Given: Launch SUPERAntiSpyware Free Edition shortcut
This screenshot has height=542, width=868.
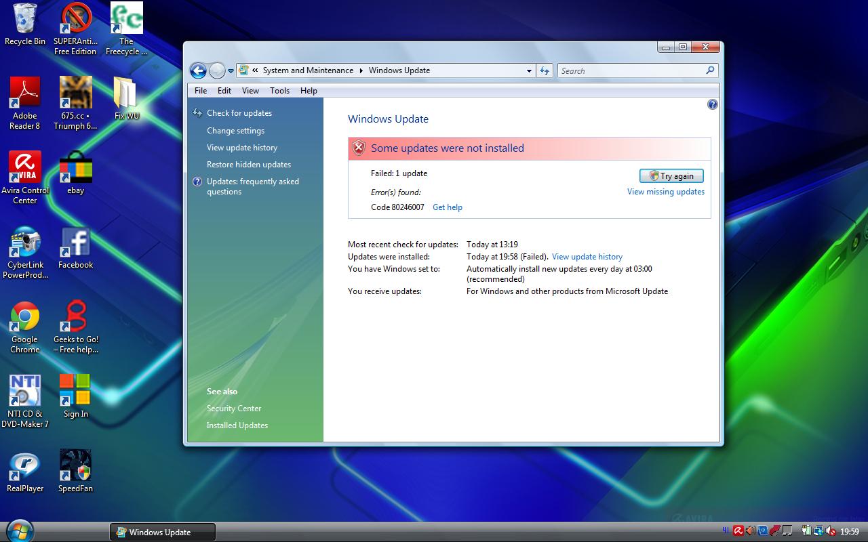Looking at the screenshot, I should (75, 29).
